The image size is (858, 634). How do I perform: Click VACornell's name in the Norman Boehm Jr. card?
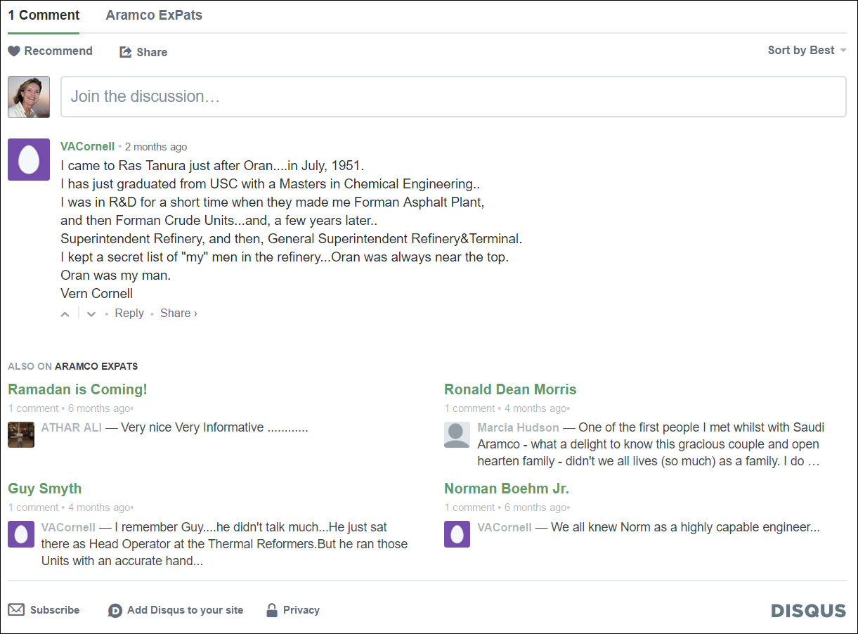pyautogui.click(x=505, y=527)
